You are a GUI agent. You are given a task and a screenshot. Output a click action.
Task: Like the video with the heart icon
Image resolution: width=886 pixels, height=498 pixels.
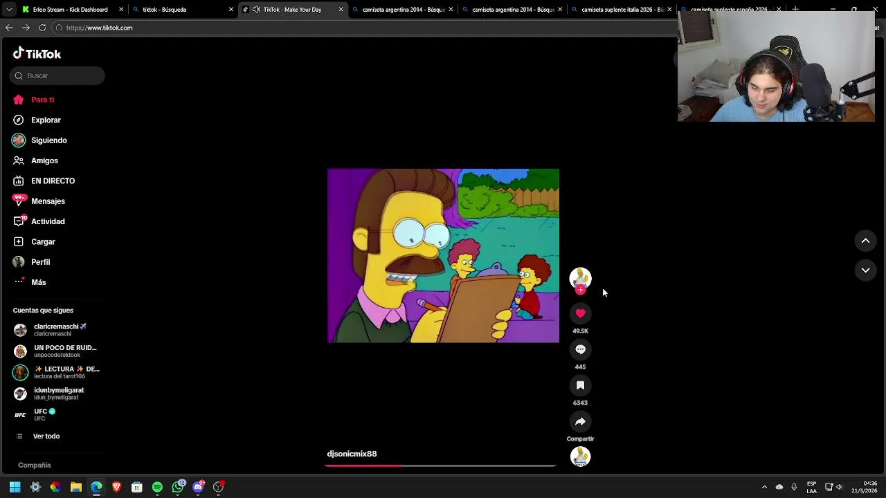(x=580, y=313)
